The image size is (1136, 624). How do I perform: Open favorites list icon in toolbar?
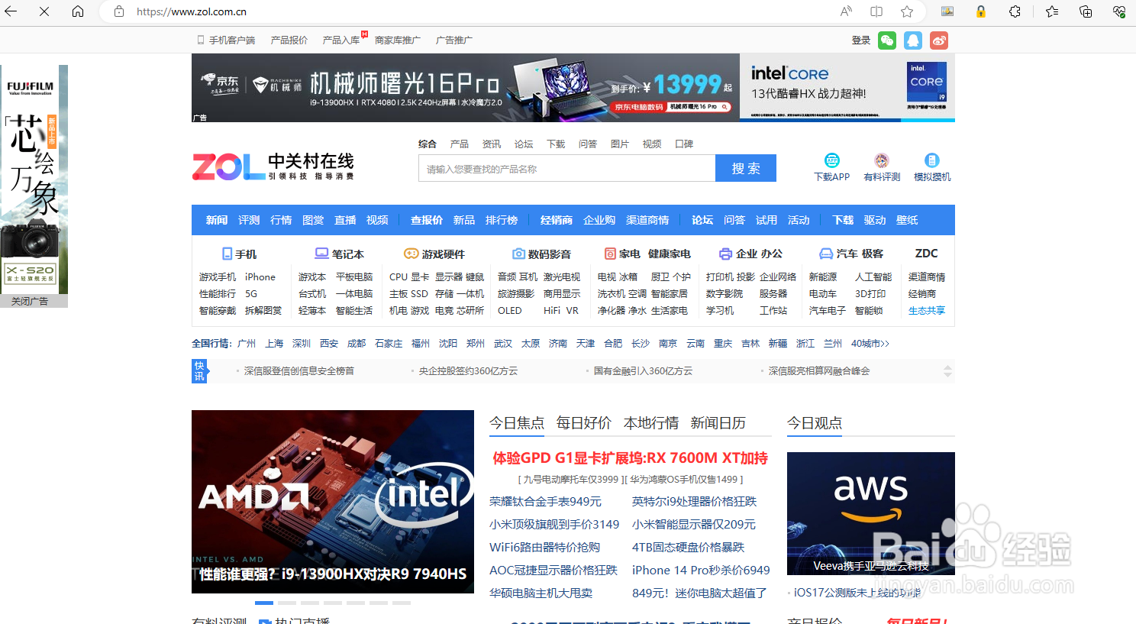pos(1052,11)
